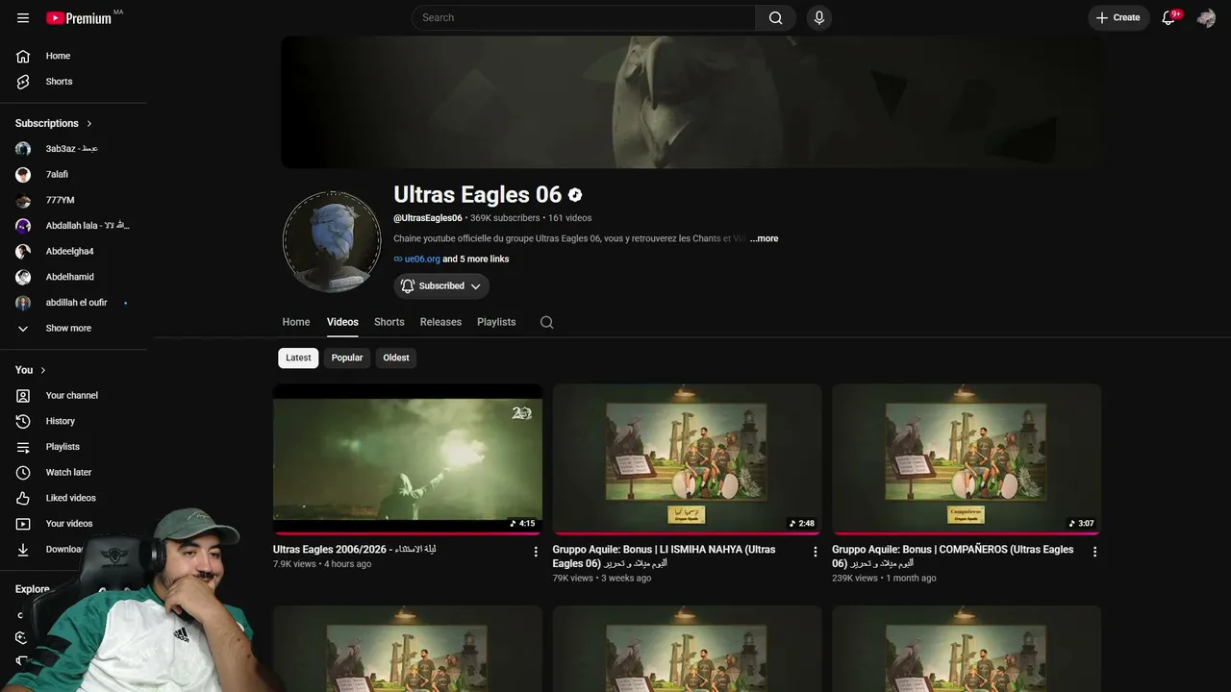
Task: Switch to the channel Videos tab
Action: tap(342, 322)
